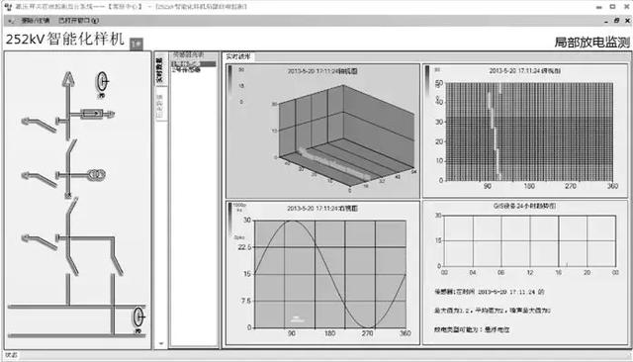
Task: Select the lowest earthing switch symbol on left
Action: (x=39, y=241)
